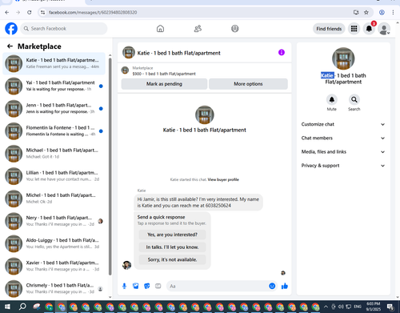Open the Facebook logo home link

pos(11,29)
